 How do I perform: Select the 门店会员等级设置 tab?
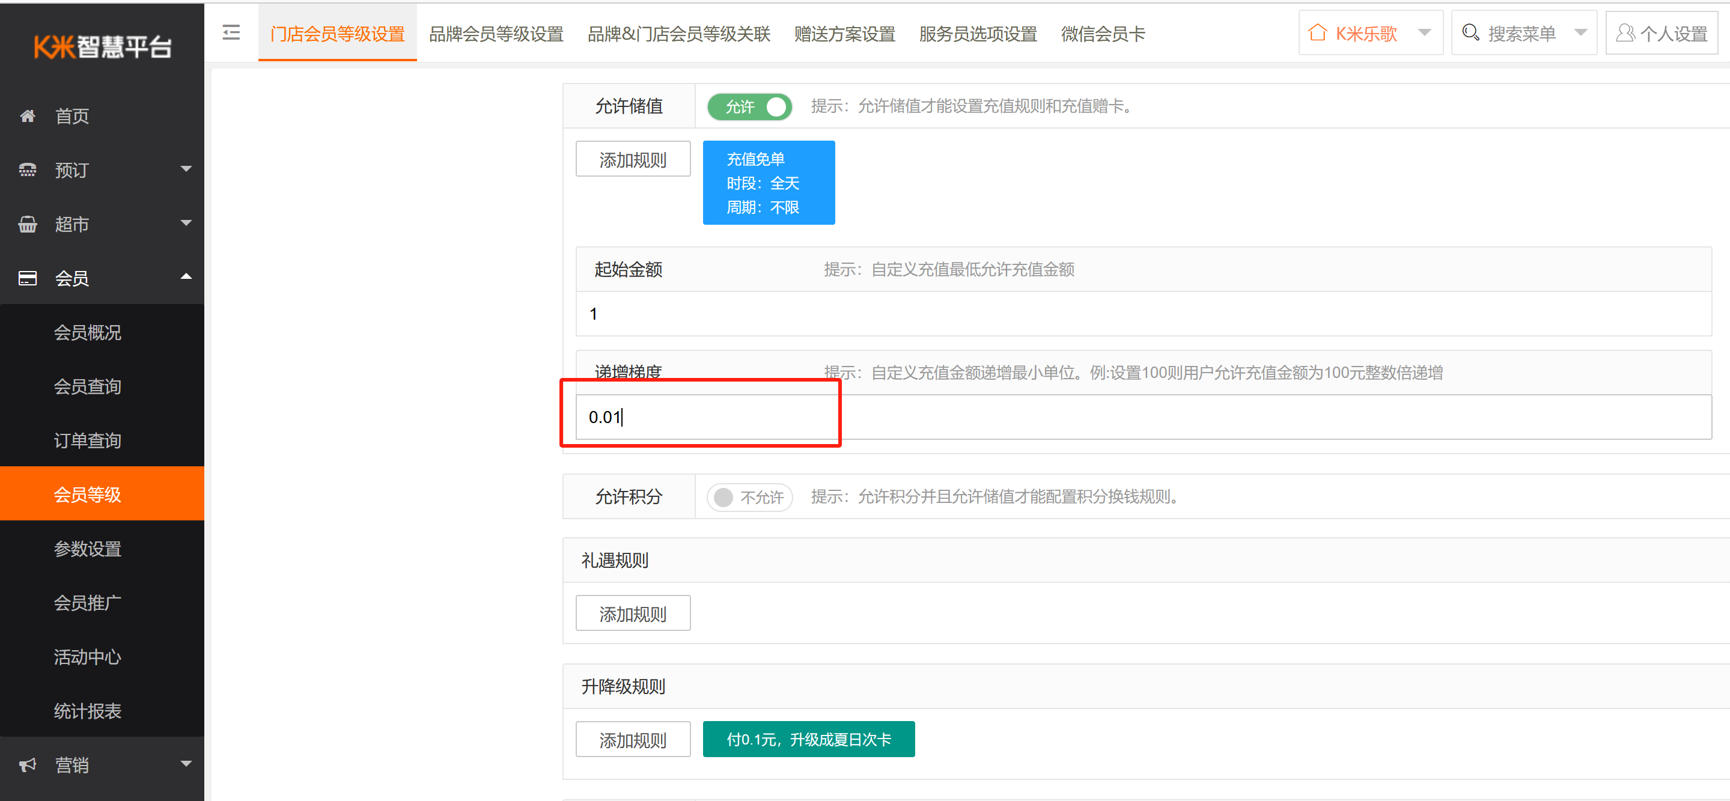tap(337, 34)
